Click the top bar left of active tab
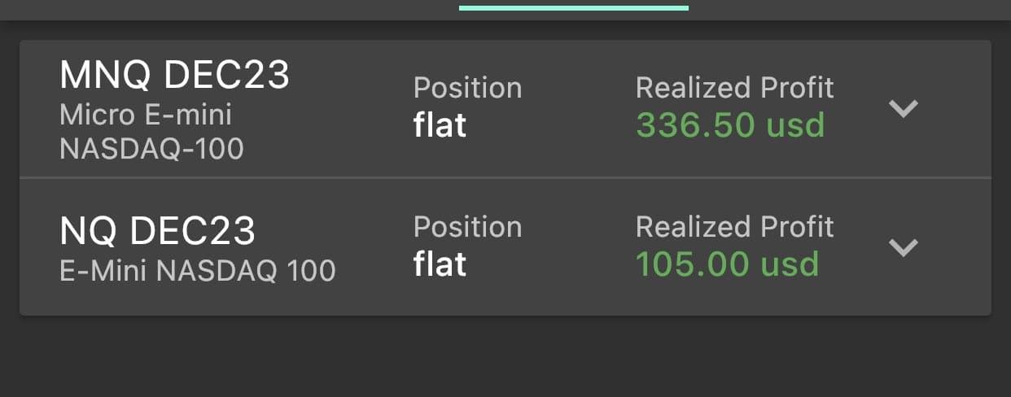This screenshot has height=397, width=1011. pos(228,8)
